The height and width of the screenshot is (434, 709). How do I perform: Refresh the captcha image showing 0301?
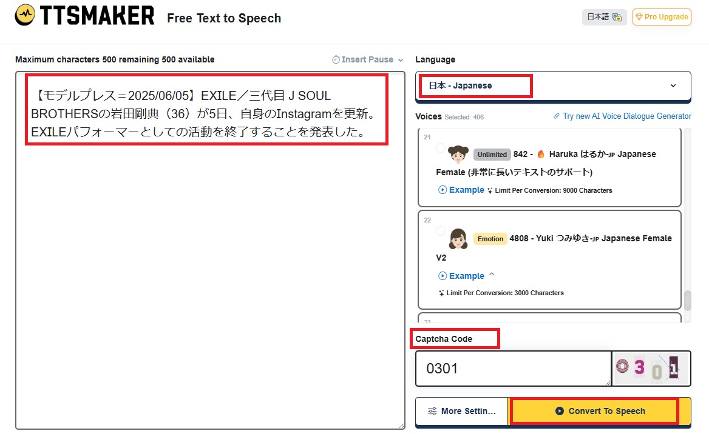(651, 369)
